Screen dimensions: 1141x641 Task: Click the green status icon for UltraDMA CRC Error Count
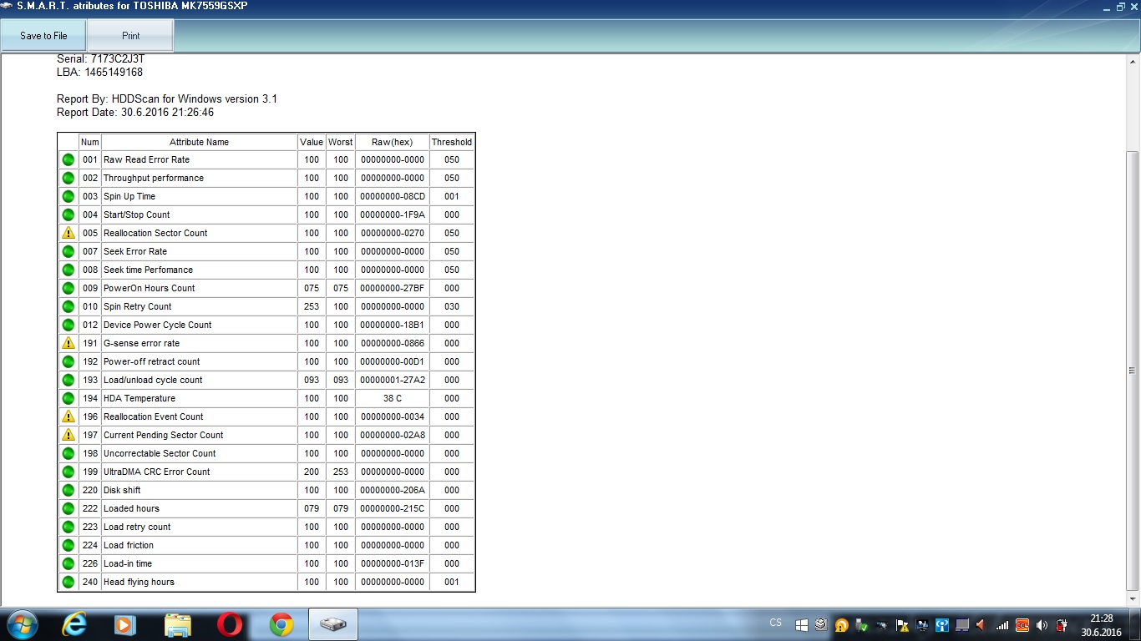pyautogui.click(x=68, y=472)
